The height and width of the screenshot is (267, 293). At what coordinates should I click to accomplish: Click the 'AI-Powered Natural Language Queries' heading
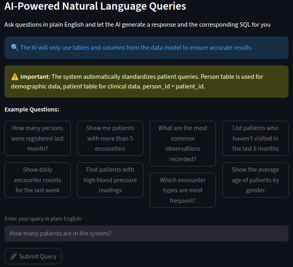point(95,6)
